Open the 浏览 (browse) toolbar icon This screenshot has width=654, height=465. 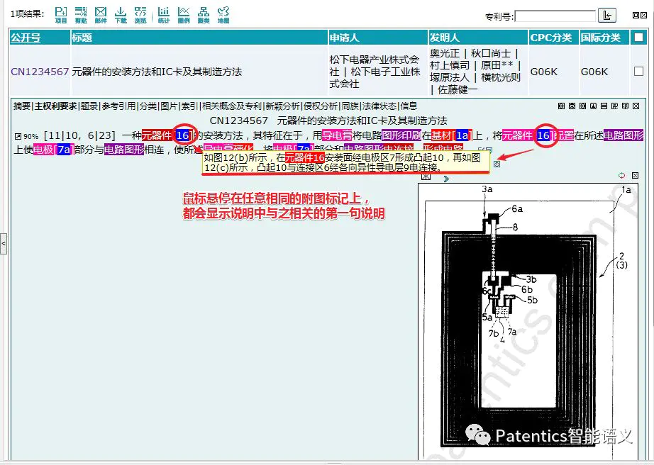(x=140, y=14)
